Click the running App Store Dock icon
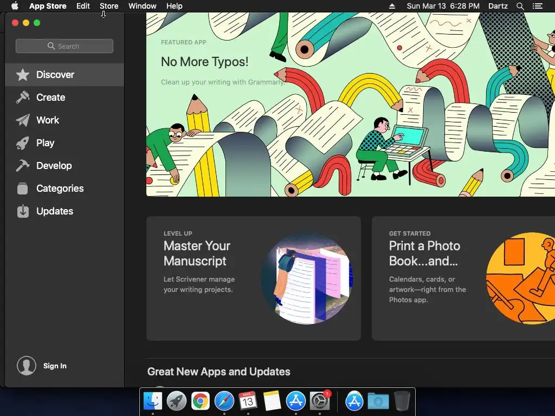555x416 pixels. click(x=295, y=401)
